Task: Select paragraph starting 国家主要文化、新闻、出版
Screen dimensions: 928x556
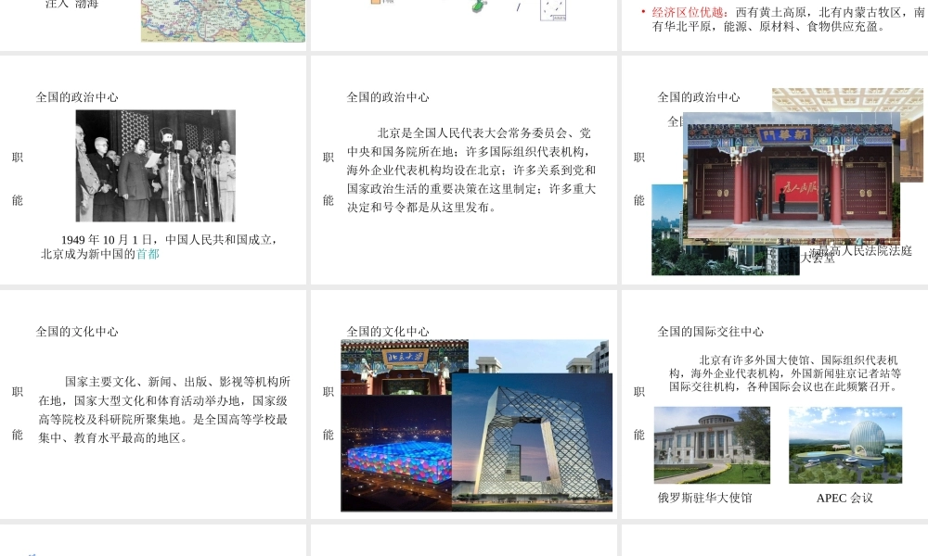Action: tap(164, 411)
